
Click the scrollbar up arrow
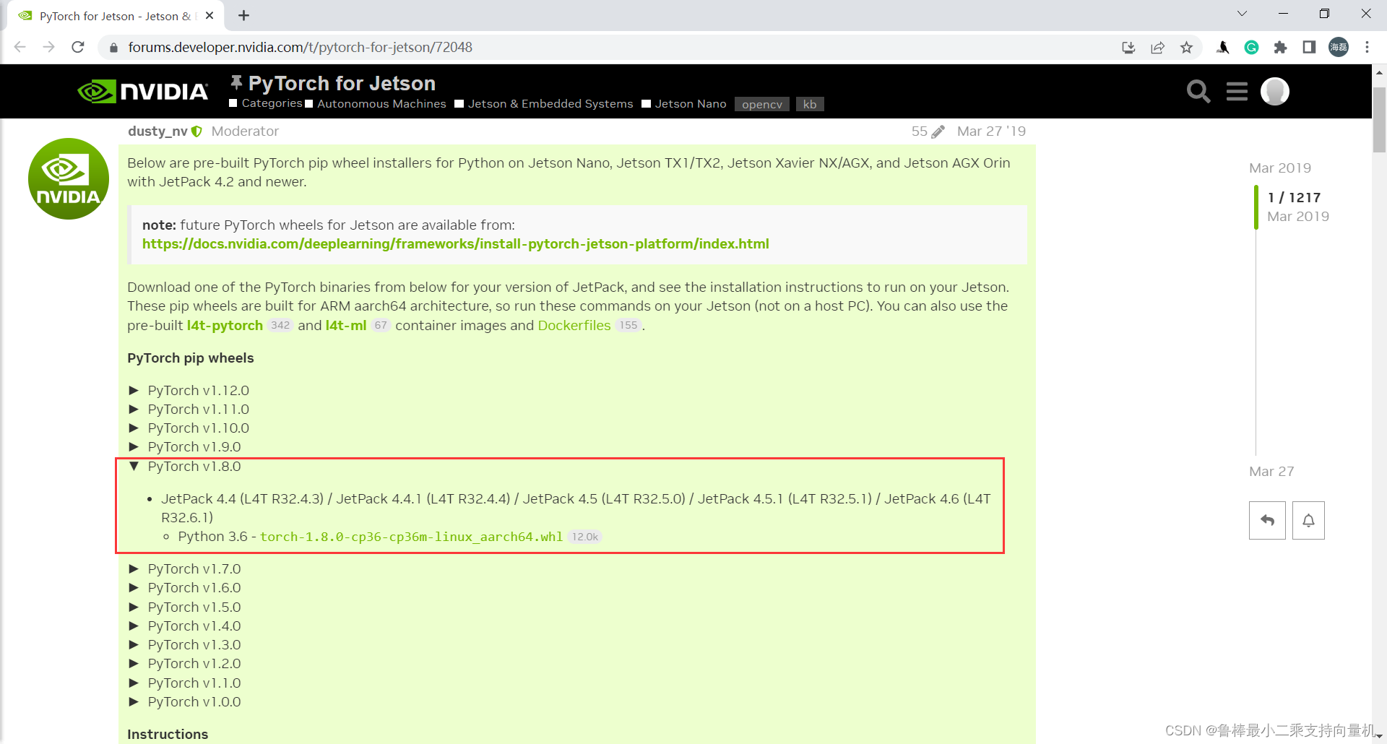[1379, 72]
